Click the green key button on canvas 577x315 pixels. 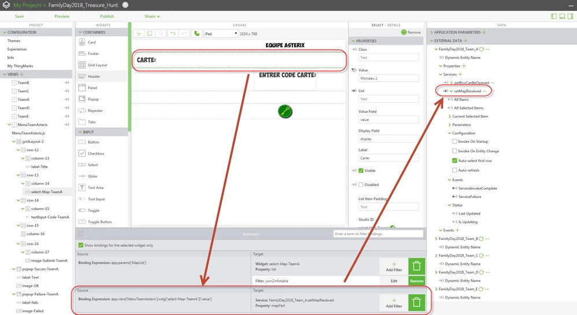pos(285,111)
